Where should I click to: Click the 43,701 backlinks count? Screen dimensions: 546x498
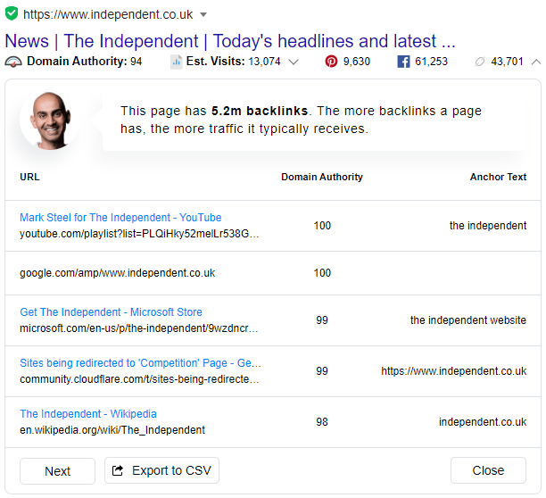[x=507, y=62]
